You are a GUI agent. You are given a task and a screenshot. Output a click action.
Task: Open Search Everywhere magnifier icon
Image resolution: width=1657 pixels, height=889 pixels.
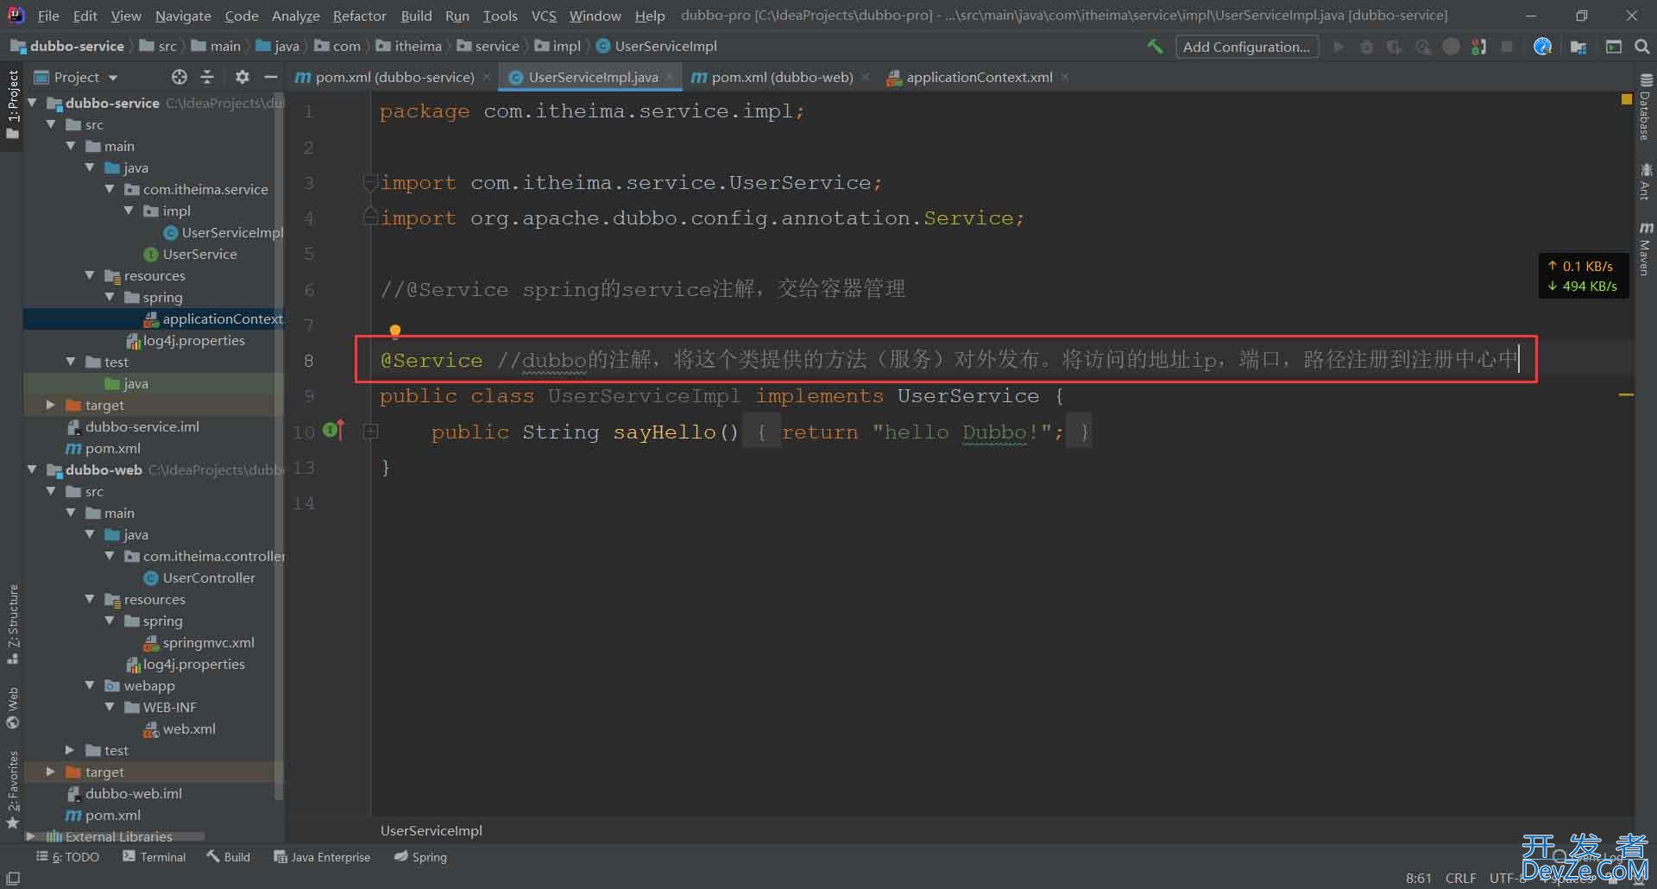click(1642, 47)
